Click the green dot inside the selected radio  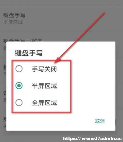(19, 86)
